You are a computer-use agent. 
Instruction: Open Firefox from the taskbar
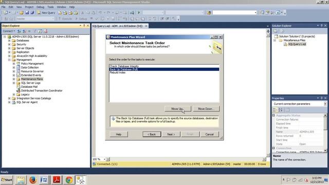pos(33,180)
